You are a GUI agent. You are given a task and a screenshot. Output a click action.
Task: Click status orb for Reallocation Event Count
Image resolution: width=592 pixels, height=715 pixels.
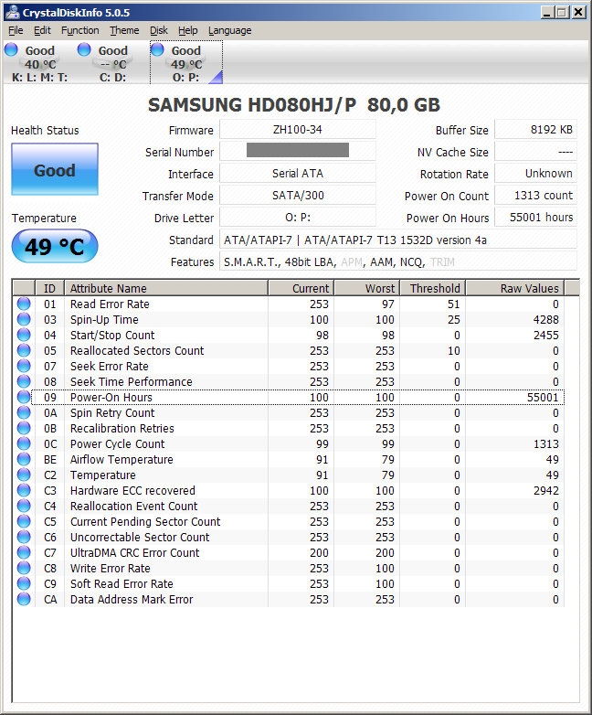click(x=24, y=506)
